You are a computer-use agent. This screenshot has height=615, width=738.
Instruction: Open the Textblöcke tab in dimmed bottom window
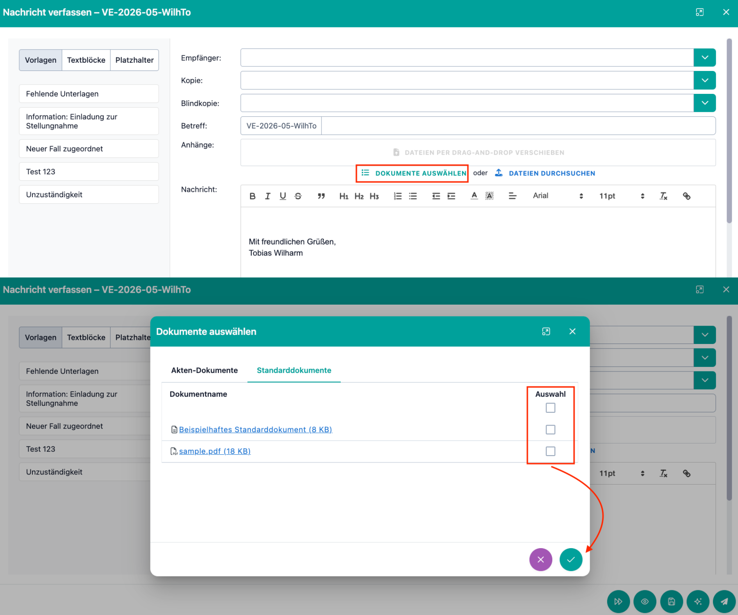[86, 337]
